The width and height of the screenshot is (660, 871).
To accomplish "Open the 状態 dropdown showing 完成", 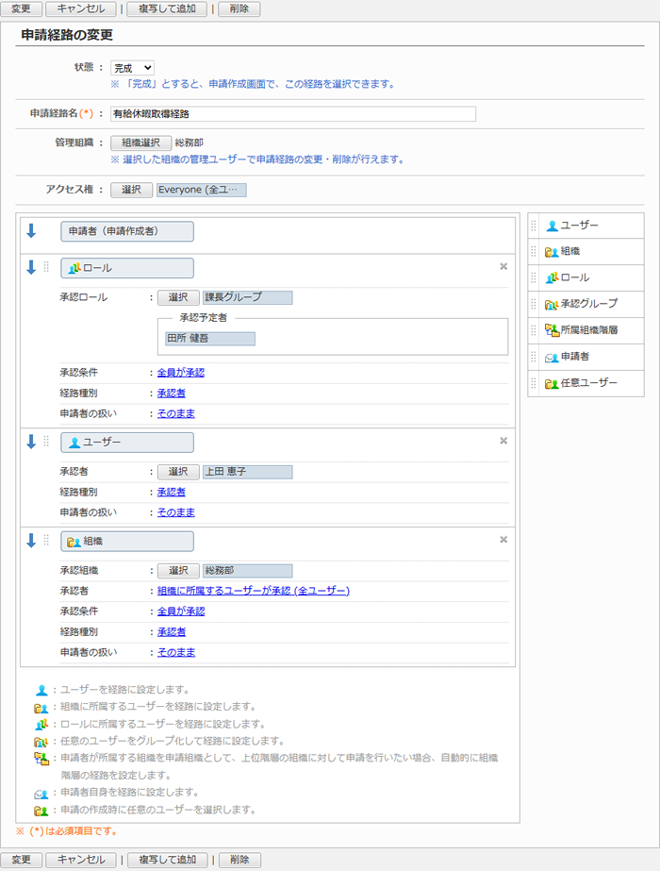I will point(132,68).
